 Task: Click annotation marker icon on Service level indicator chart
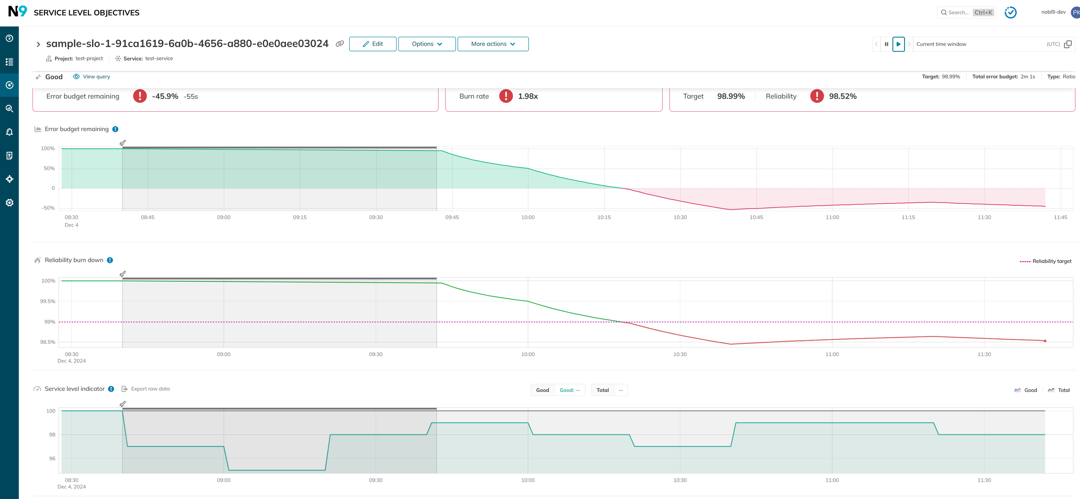pyautogui.click(x=122, y=404)
